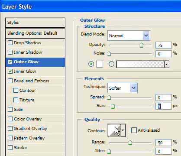Click the Size slider handle
The height and width of the screenshot is (156, 181).
click(x=113, y=107)
